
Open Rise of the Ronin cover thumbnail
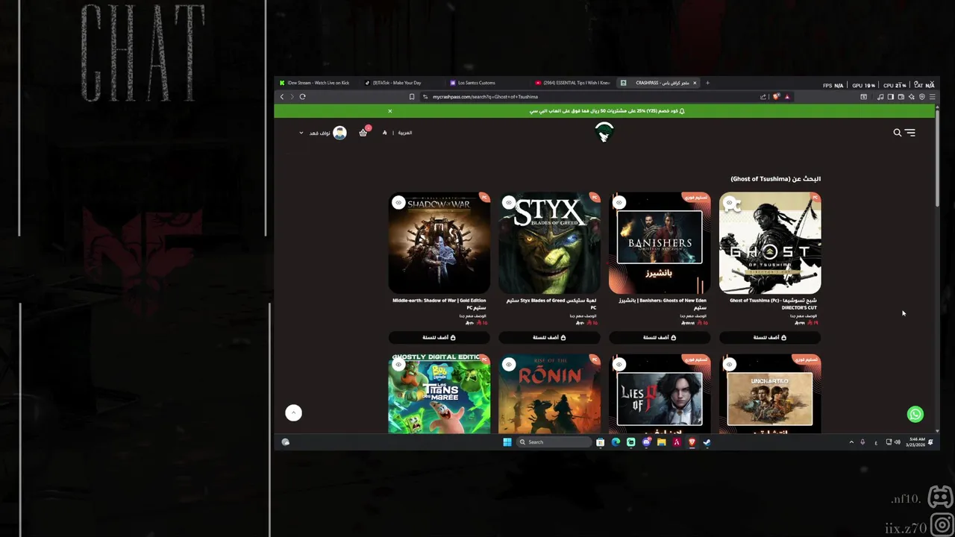549,394
